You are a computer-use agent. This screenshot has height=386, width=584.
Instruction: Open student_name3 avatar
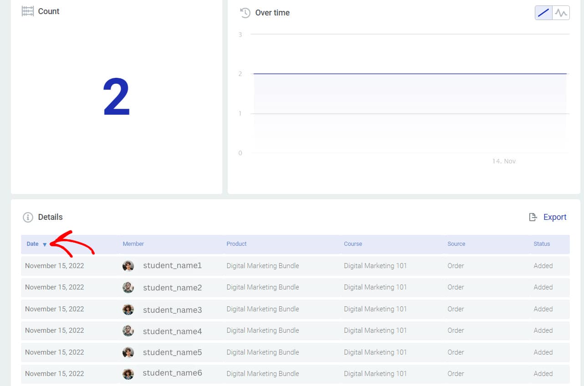pyautogui.click(x=128, y=310)
